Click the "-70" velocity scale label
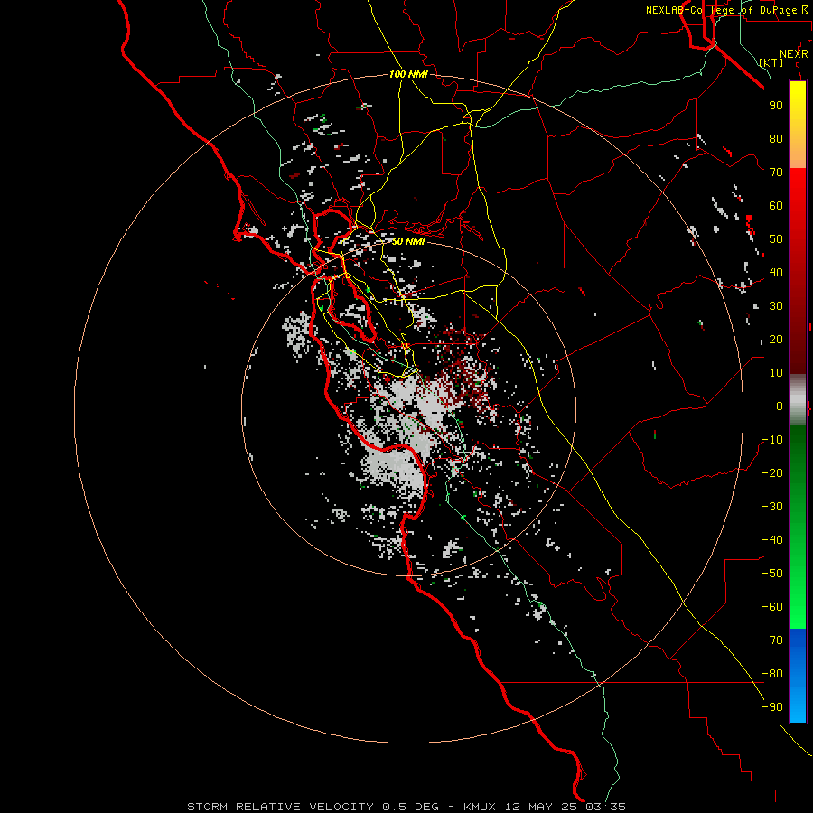 (772, 640)
